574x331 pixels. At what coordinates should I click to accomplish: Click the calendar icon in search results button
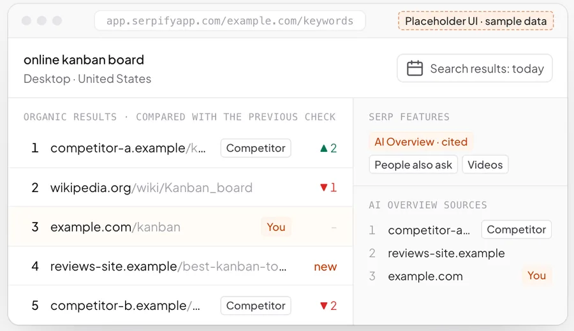(415, 68)
